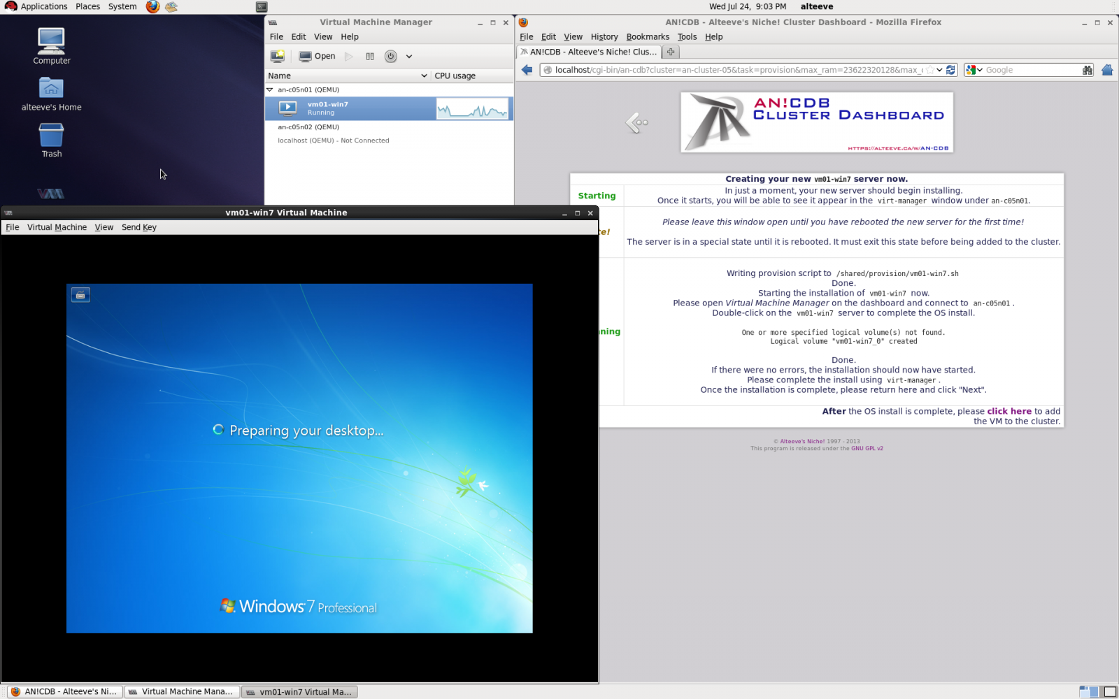The height and width of the screenshot is (699, 1119).
Task: Click the Google search input field
Action: 1032,70
